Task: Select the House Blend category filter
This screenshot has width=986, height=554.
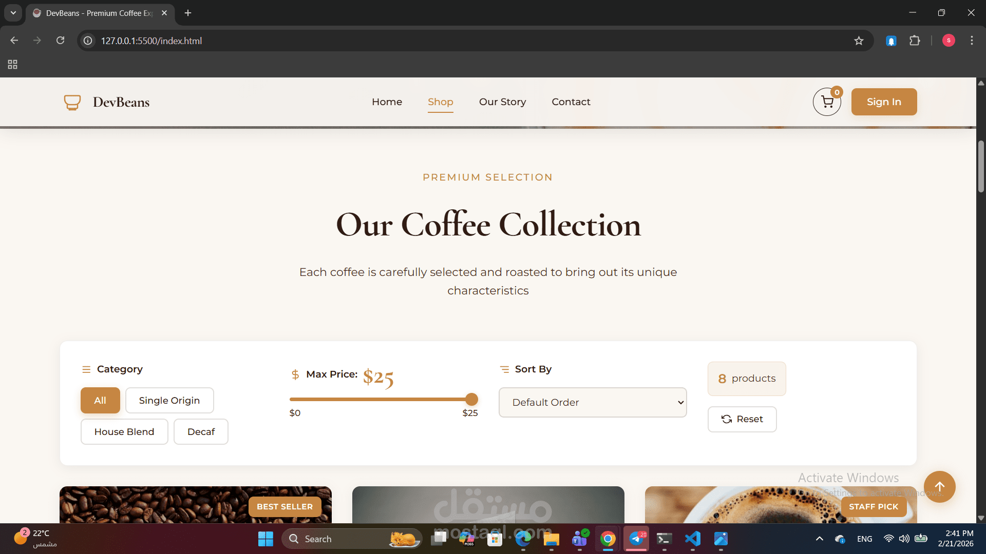Action: pyautogui.click(x=124, y=432)
